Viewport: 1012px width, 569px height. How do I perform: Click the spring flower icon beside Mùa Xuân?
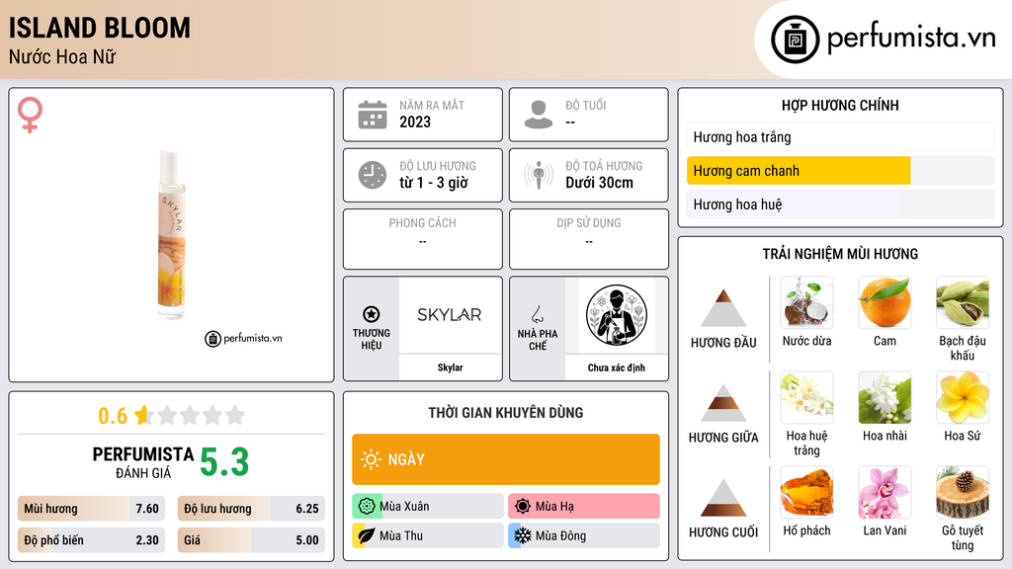click(367, 507)
